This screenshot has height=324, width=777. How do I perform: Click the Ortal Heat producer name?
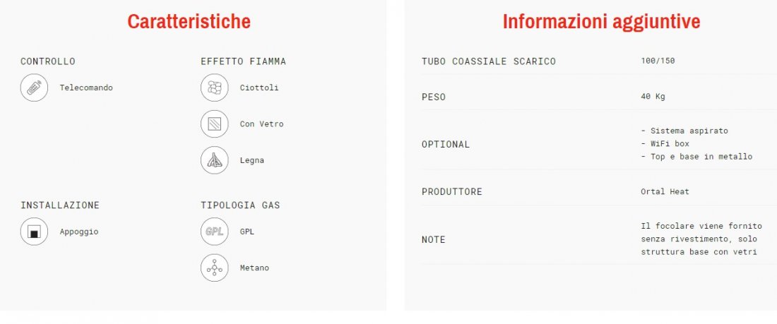coord(665,191)
